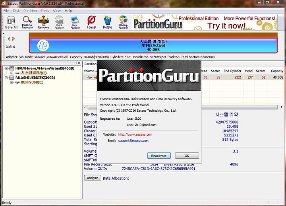Click the 512 Bytes sector size value
Screen dimensions: 286x206
click(230, 140)
